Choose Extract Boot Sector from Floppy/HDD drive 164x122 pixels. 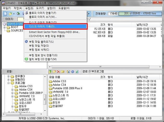55,32
